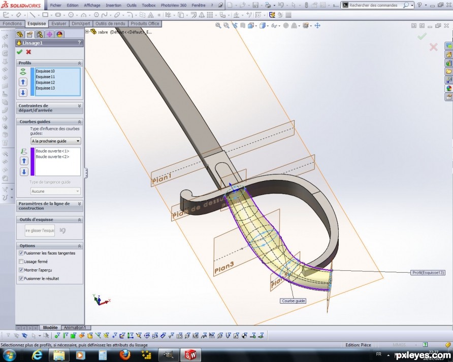Image resolution: width=453 pixels, height=362 pixels.
Task: Cancel with red X in viewport corner
Action: click(433, 47)
